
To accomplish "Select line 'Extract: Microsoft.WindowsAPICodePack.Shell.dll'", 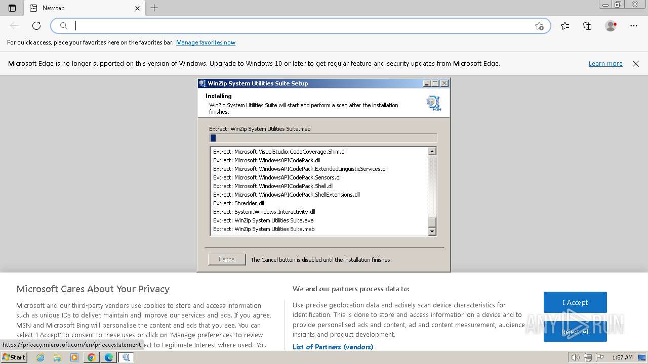I will pyautogui.click(x=273, y=186).
